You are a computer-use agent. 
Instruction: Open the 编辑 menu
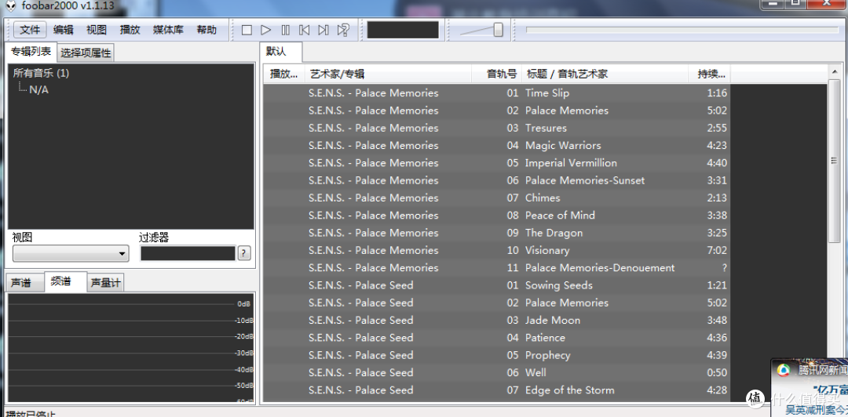pyautogui.click(x=64, y=30)
